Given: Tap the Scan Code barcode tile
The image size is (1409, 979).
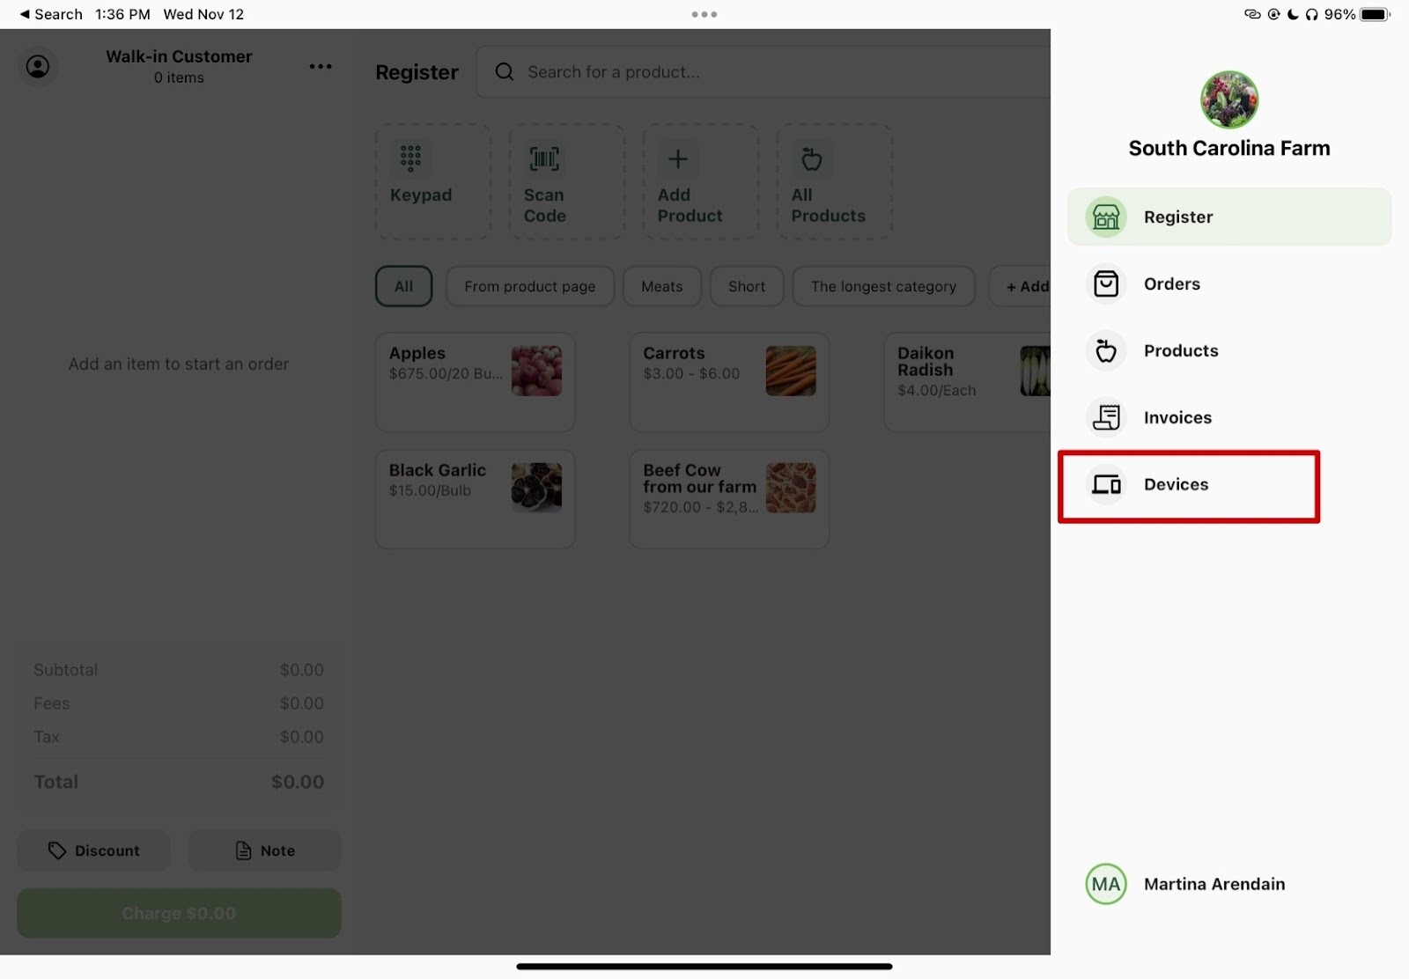Looking at the screenshot, I should coord(566,181).
